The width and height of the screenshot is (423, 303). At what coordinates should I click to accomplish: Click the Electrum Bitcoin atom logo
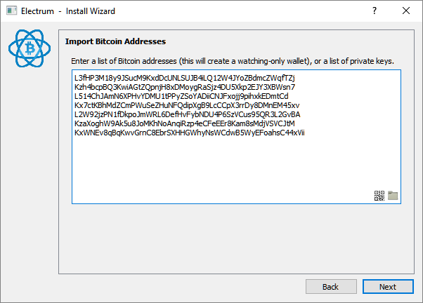tap(30, 48)
